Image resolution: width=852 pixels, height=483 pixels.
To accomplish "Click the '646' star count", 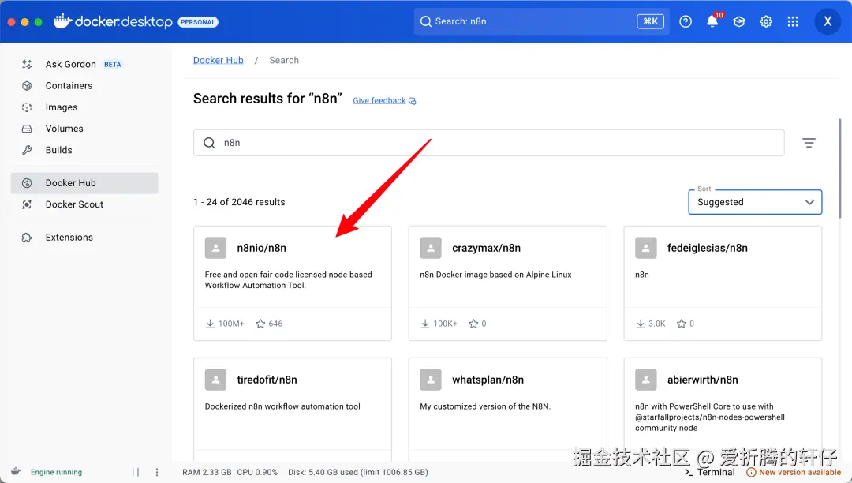I will pos(275,324).
